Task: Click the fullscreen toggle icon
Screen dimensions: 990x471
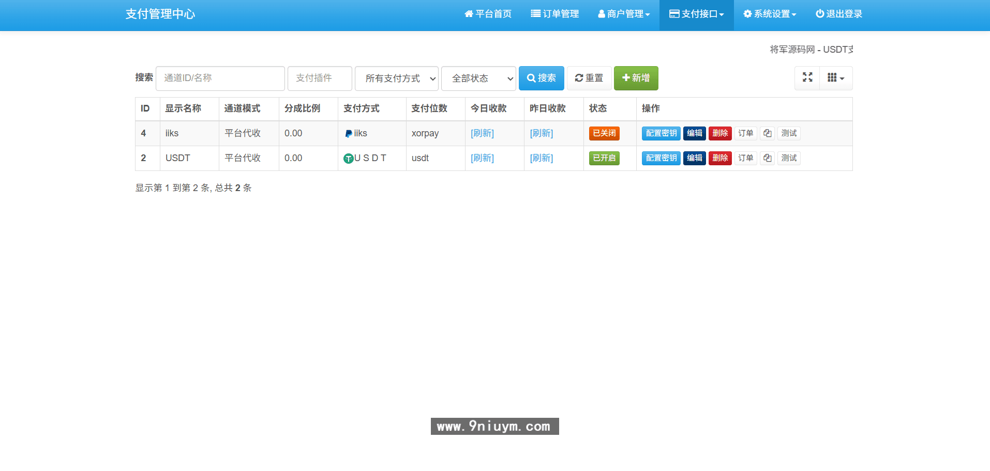Action: pyautogui.click(x=807, y=77)
